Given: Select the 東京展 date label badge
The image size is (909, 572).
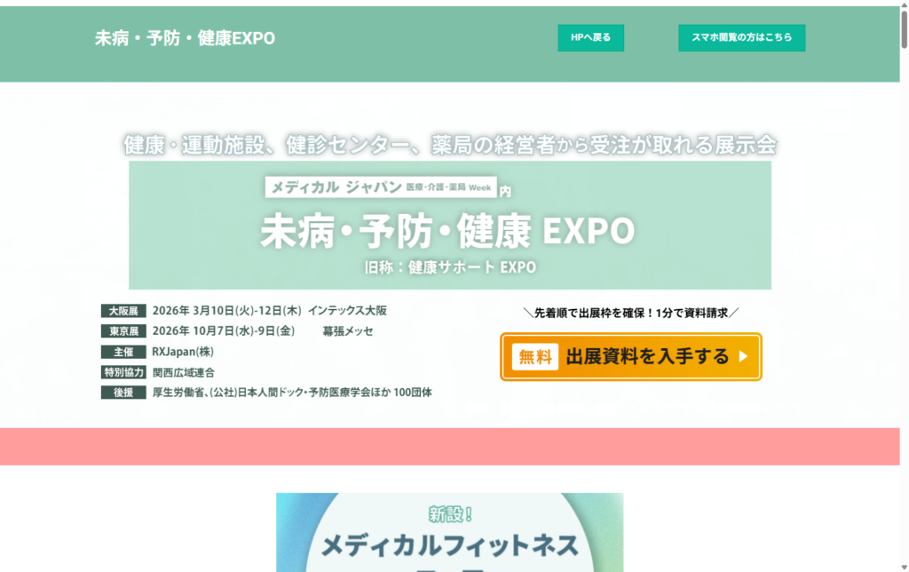Looking at the screenshot, I should click(x=123, y=330).
